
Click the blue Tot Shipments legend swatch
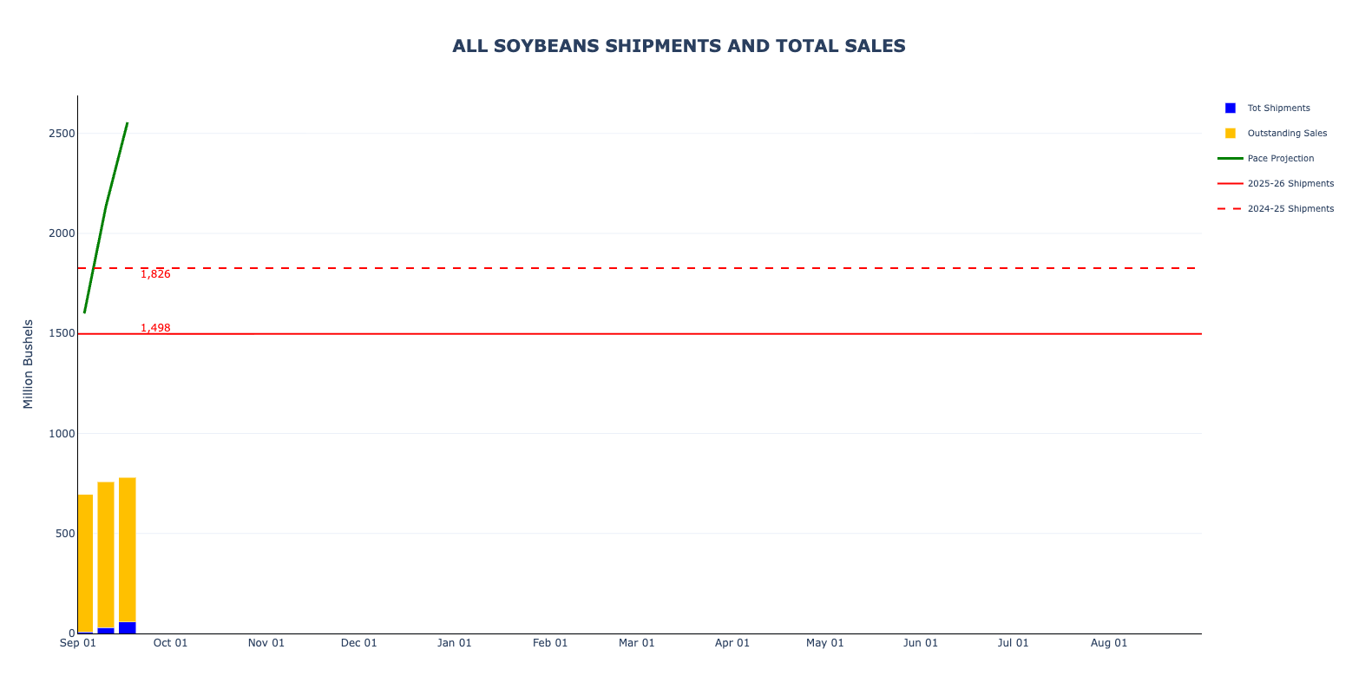coord(1230,108)
